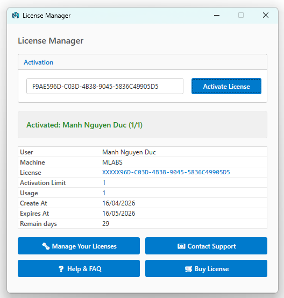Focus the license key input field
Viewport: 284px width, 298px height.
(x=105, y=86)
